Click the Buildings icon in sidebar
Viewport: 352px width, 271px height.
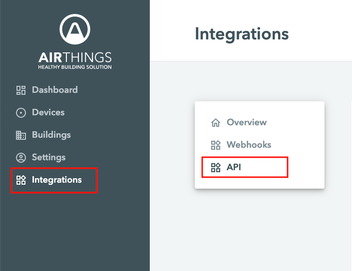pos(21,135)
